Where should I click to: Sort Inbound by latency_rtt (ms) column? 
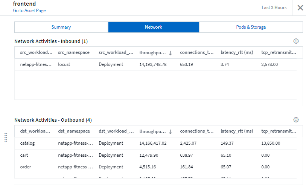236,53
